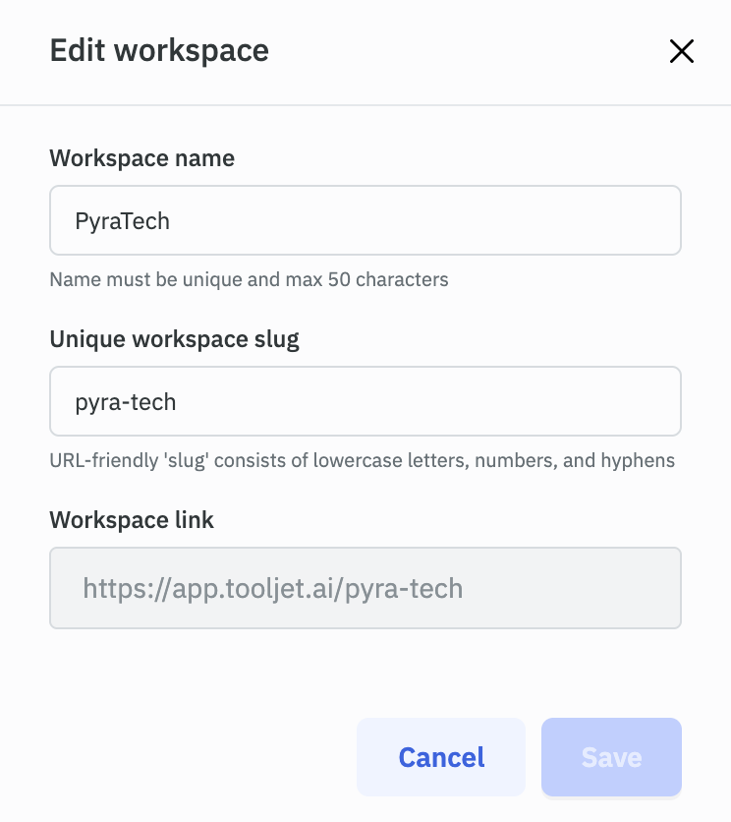Screen dimensions: 731x822
Task: Click the name uniqueness helper text
Action: [249, 279]
